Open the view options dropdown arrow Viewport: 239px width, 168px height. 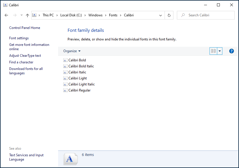click(x=220, y=51)
